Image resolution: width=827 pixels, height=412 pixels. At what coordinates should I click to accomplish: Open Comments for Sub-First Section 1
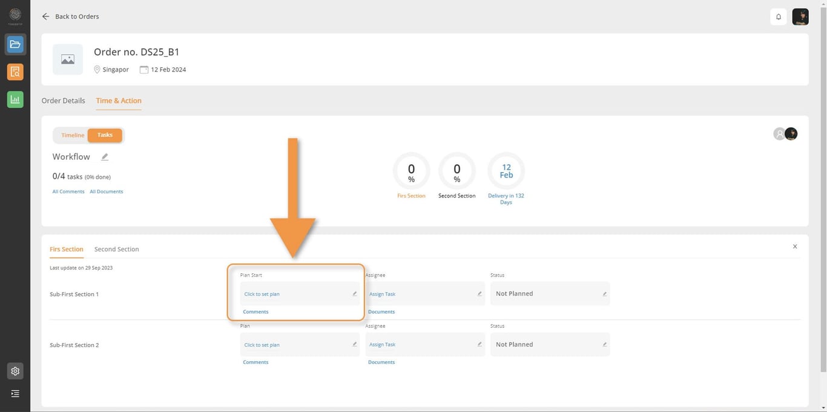pyautogui.click(x=255, y=311)
